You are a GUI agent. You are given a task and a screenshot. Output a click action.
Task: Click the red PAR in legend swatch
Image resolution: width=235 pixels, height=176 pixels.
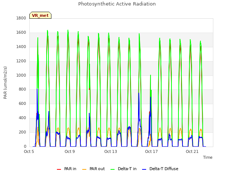click(59, 169)
